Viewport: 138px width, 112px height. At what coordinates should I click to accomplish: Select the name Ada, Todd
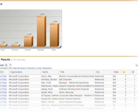pyautogui.click(x=46, y=83)
